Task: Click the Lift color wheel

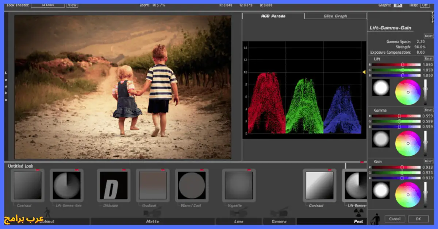Action: pos(408,92)
